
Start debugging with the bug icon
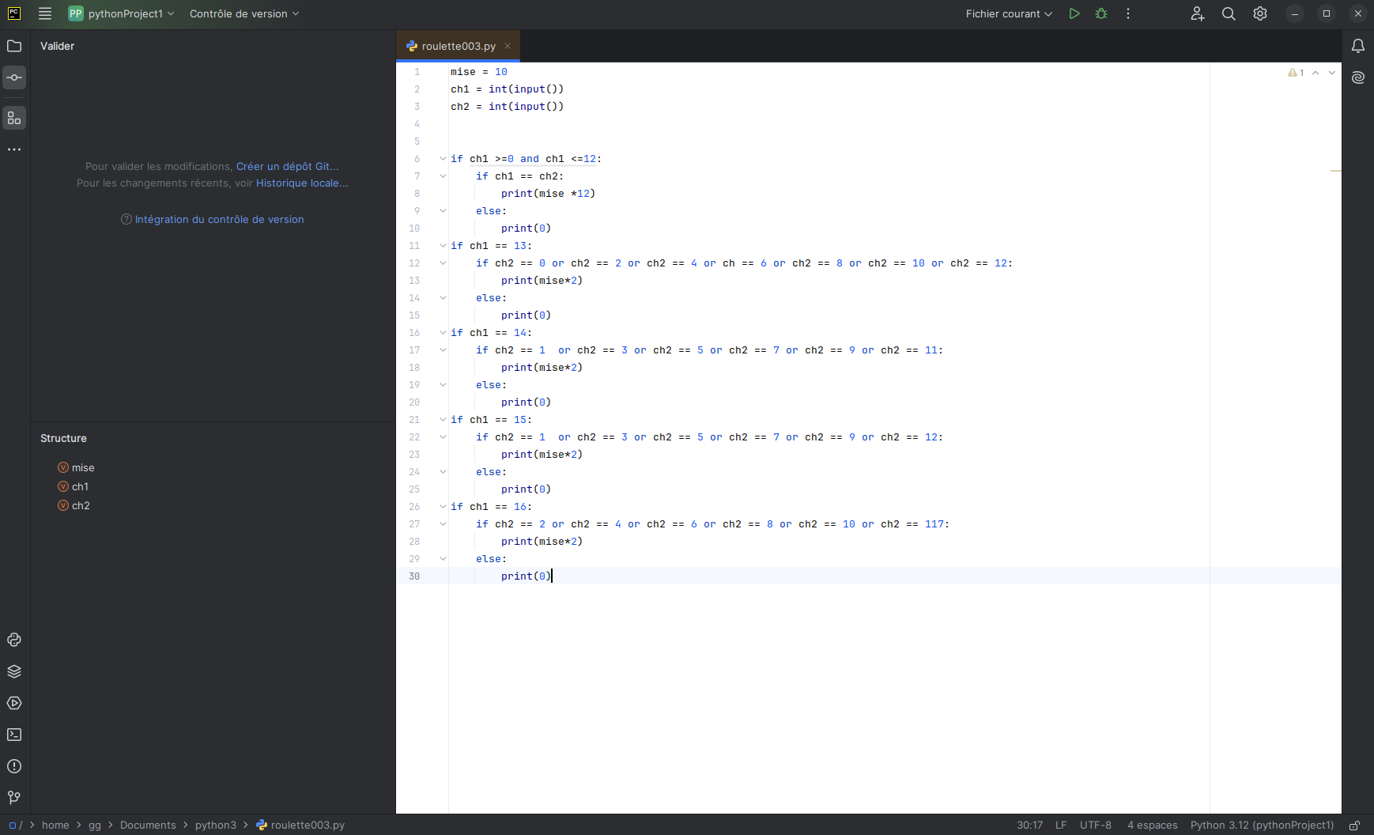[x=1101, y=13]
